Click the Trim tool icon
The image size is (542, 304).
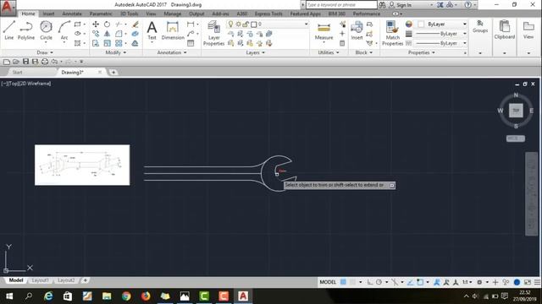(x=119, y=24)
